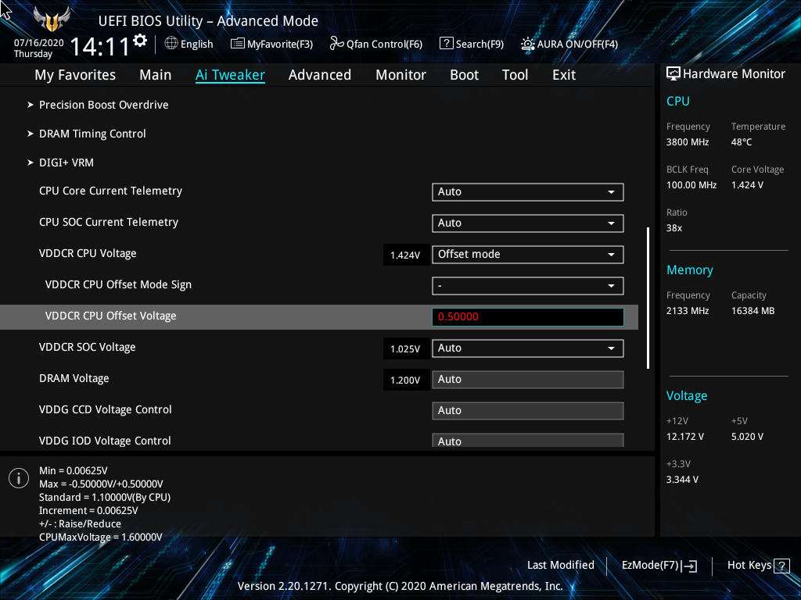Click the 3.344 V reading
Screen dimensions: 801x600
click(682, 480)
